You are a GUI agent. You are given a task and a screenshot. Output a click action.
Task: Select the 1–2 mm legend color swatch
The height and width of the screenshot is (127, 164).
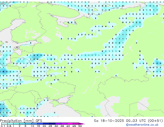click(16, 124)
